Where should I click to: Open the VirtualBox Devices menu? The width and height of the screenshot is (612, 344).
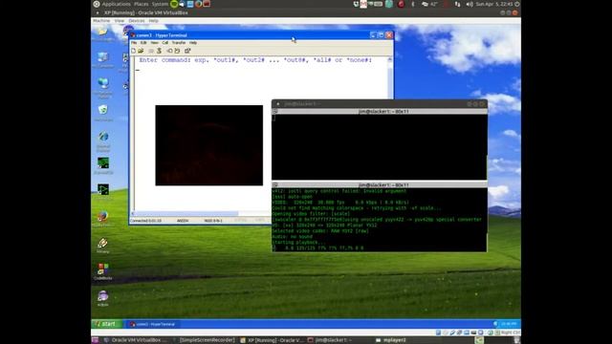(x=137, y=21)
